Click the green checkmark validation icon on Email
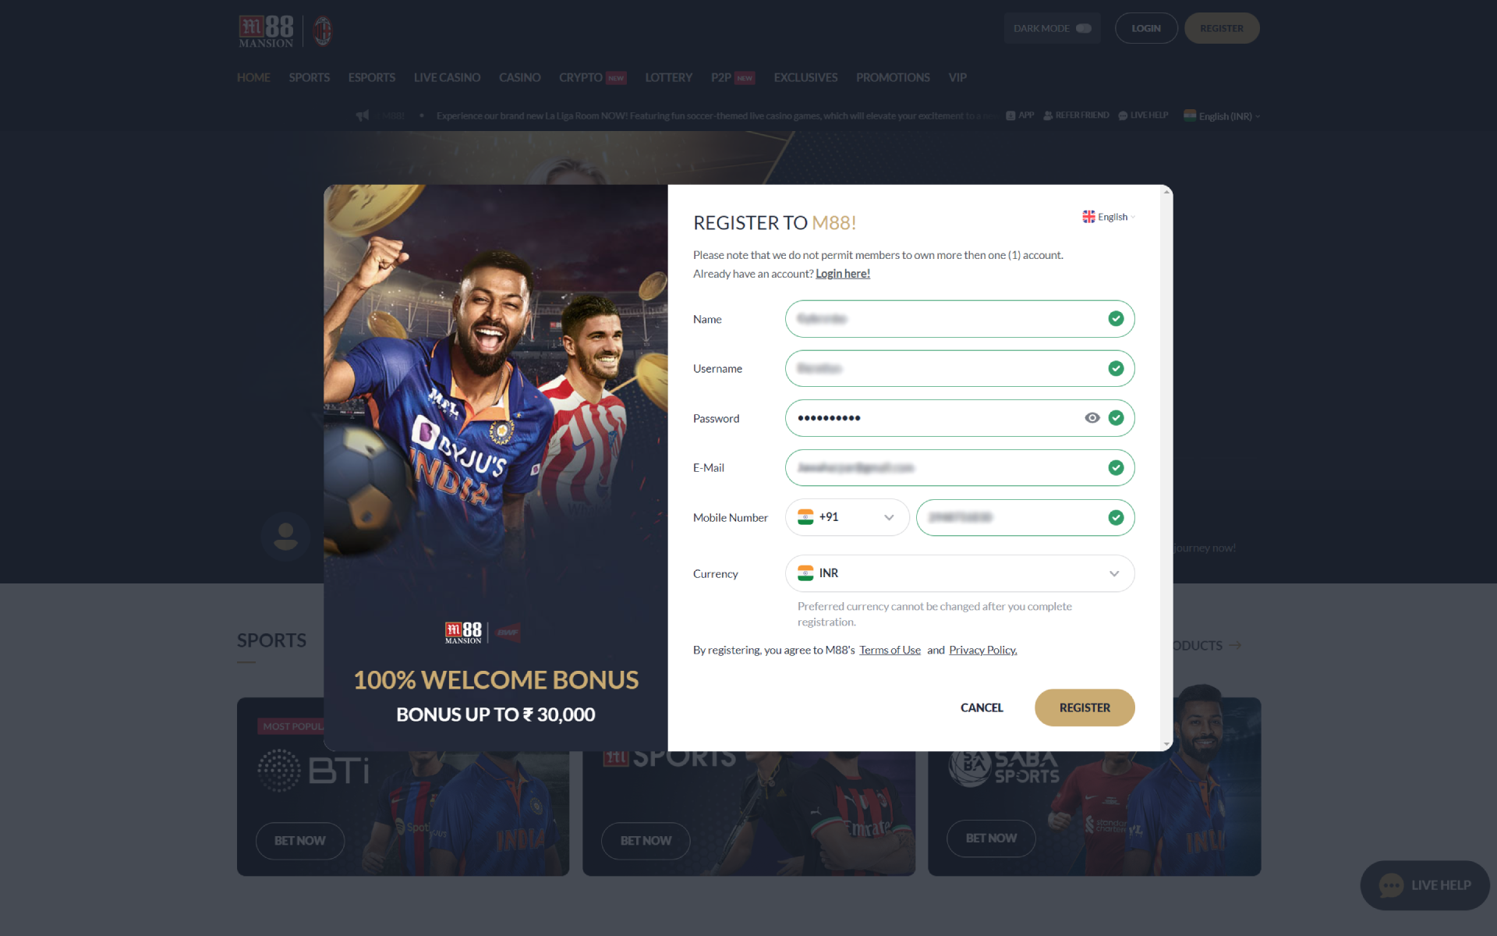Image resolution: width=1497 pixels, height=936 pixels. (x=1116, y=467)
